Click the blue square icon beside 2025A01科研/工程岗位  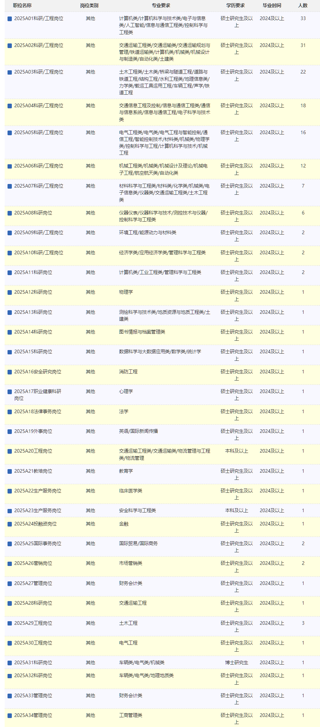click(10, 19)
